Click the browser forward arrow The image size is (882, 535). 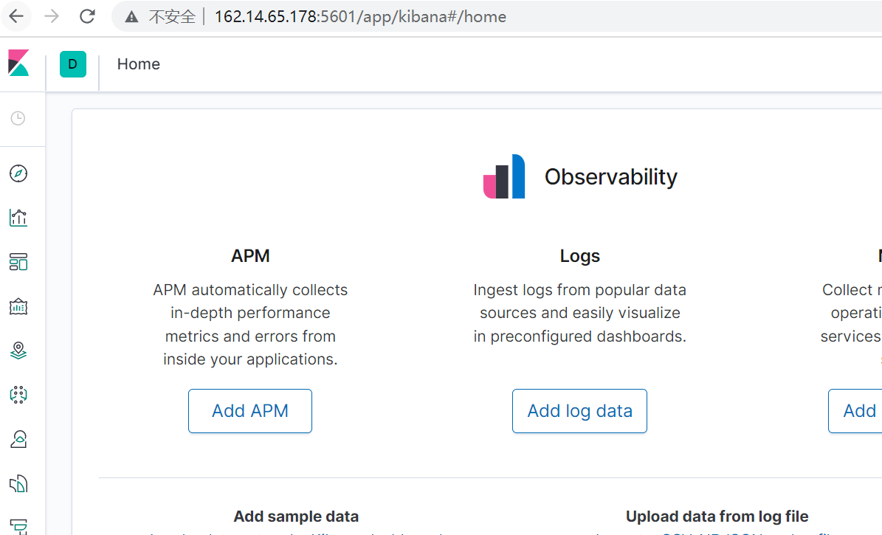click(x=51, y=16)
